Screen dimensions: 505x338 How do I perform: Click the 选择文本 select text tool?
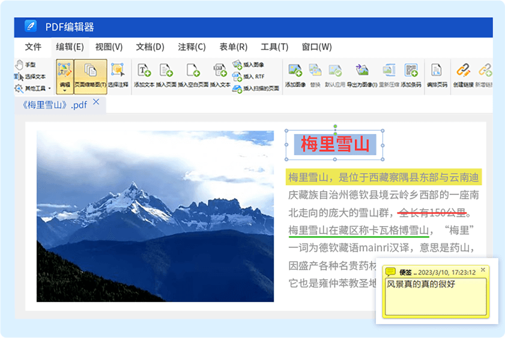30,76
